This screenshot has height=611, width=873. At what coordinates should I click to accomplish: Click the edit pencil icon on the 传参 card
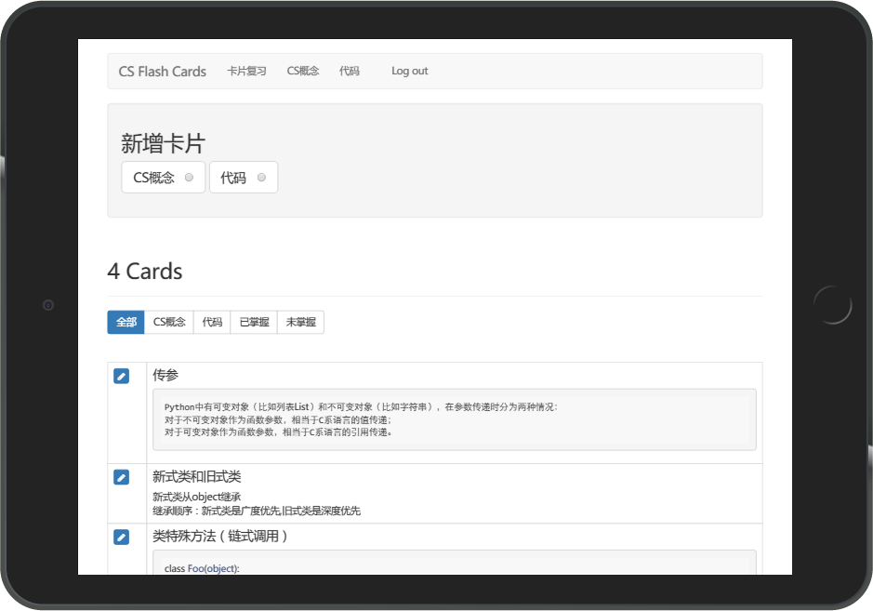click(121, 376)
